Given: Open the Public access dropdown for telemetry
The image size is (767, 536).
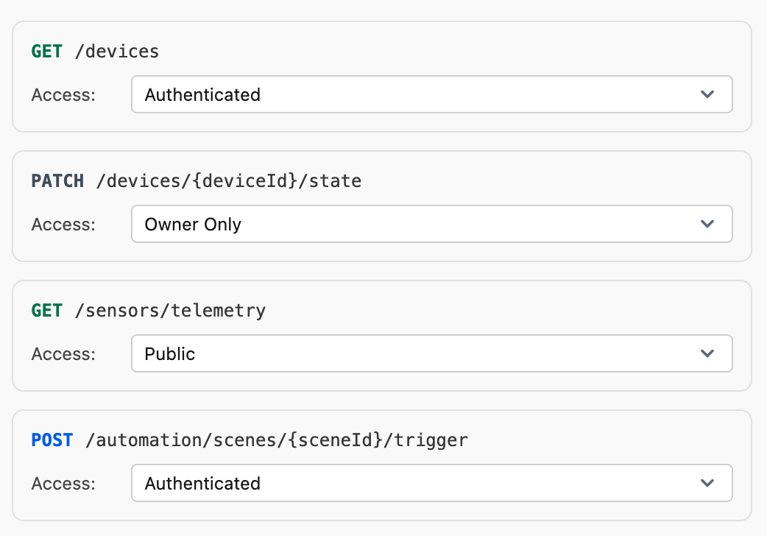Looking at the screenshot, I should point(431,353).
